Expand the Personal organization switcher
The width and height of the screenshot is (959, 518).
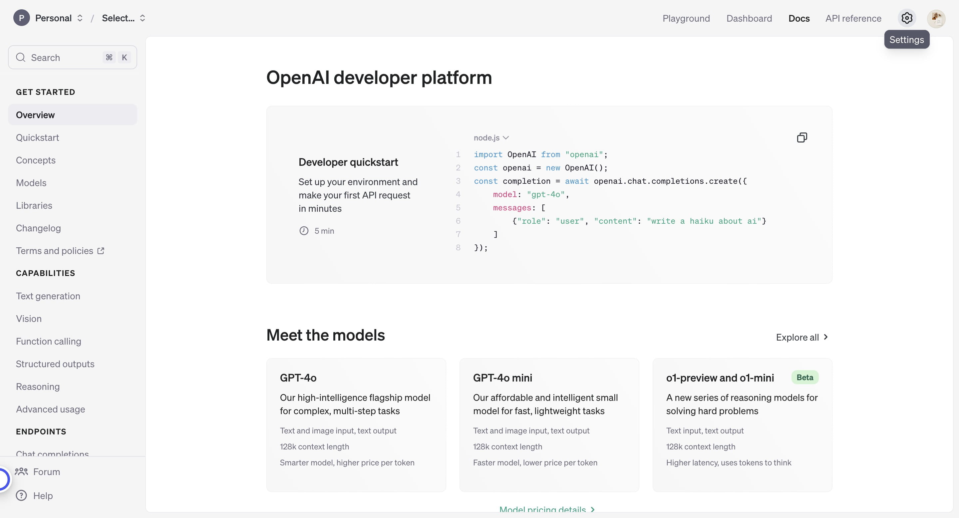click(80, 18)
